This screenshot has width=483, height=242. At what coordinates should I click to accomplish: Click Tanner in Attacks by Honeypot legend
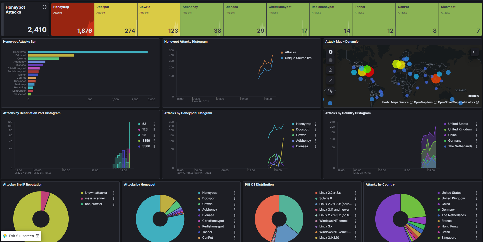[x=207, y=232]
